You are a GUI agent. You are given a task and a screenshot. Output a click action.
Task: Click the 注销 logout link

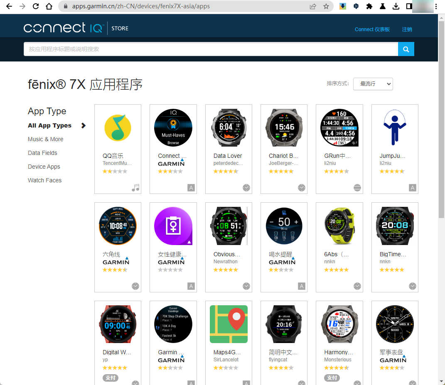407,29
